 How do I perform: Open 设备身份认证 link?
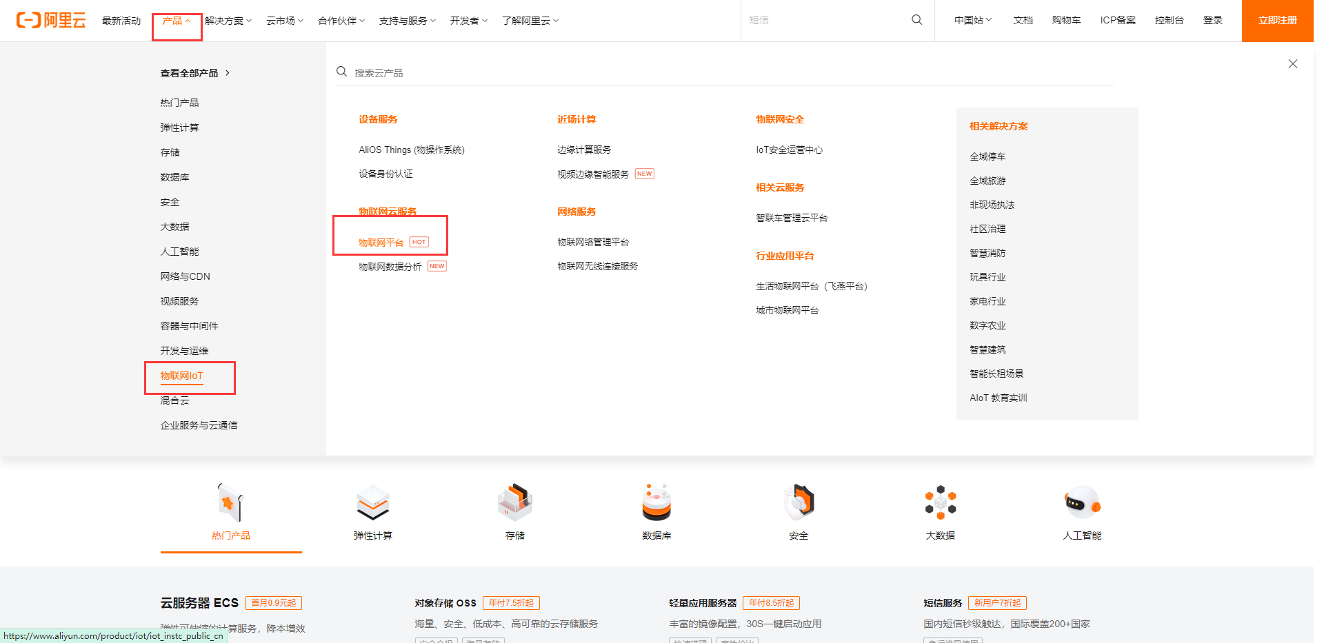point(385,174)
